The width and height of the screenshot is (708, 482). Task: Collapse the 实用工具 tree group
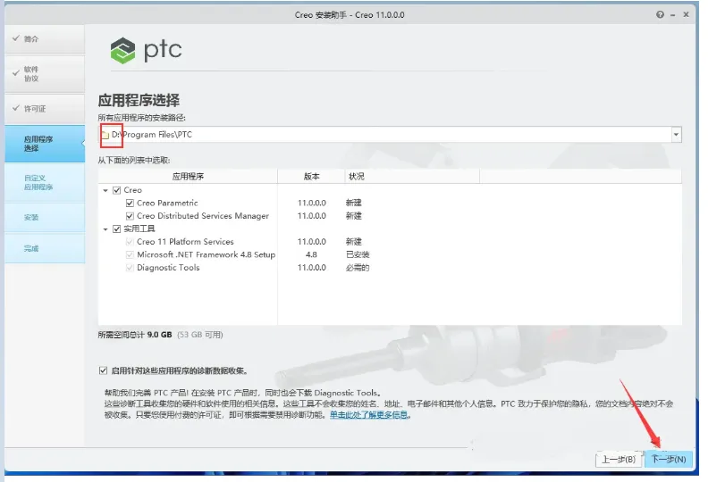tap(105, 229)
